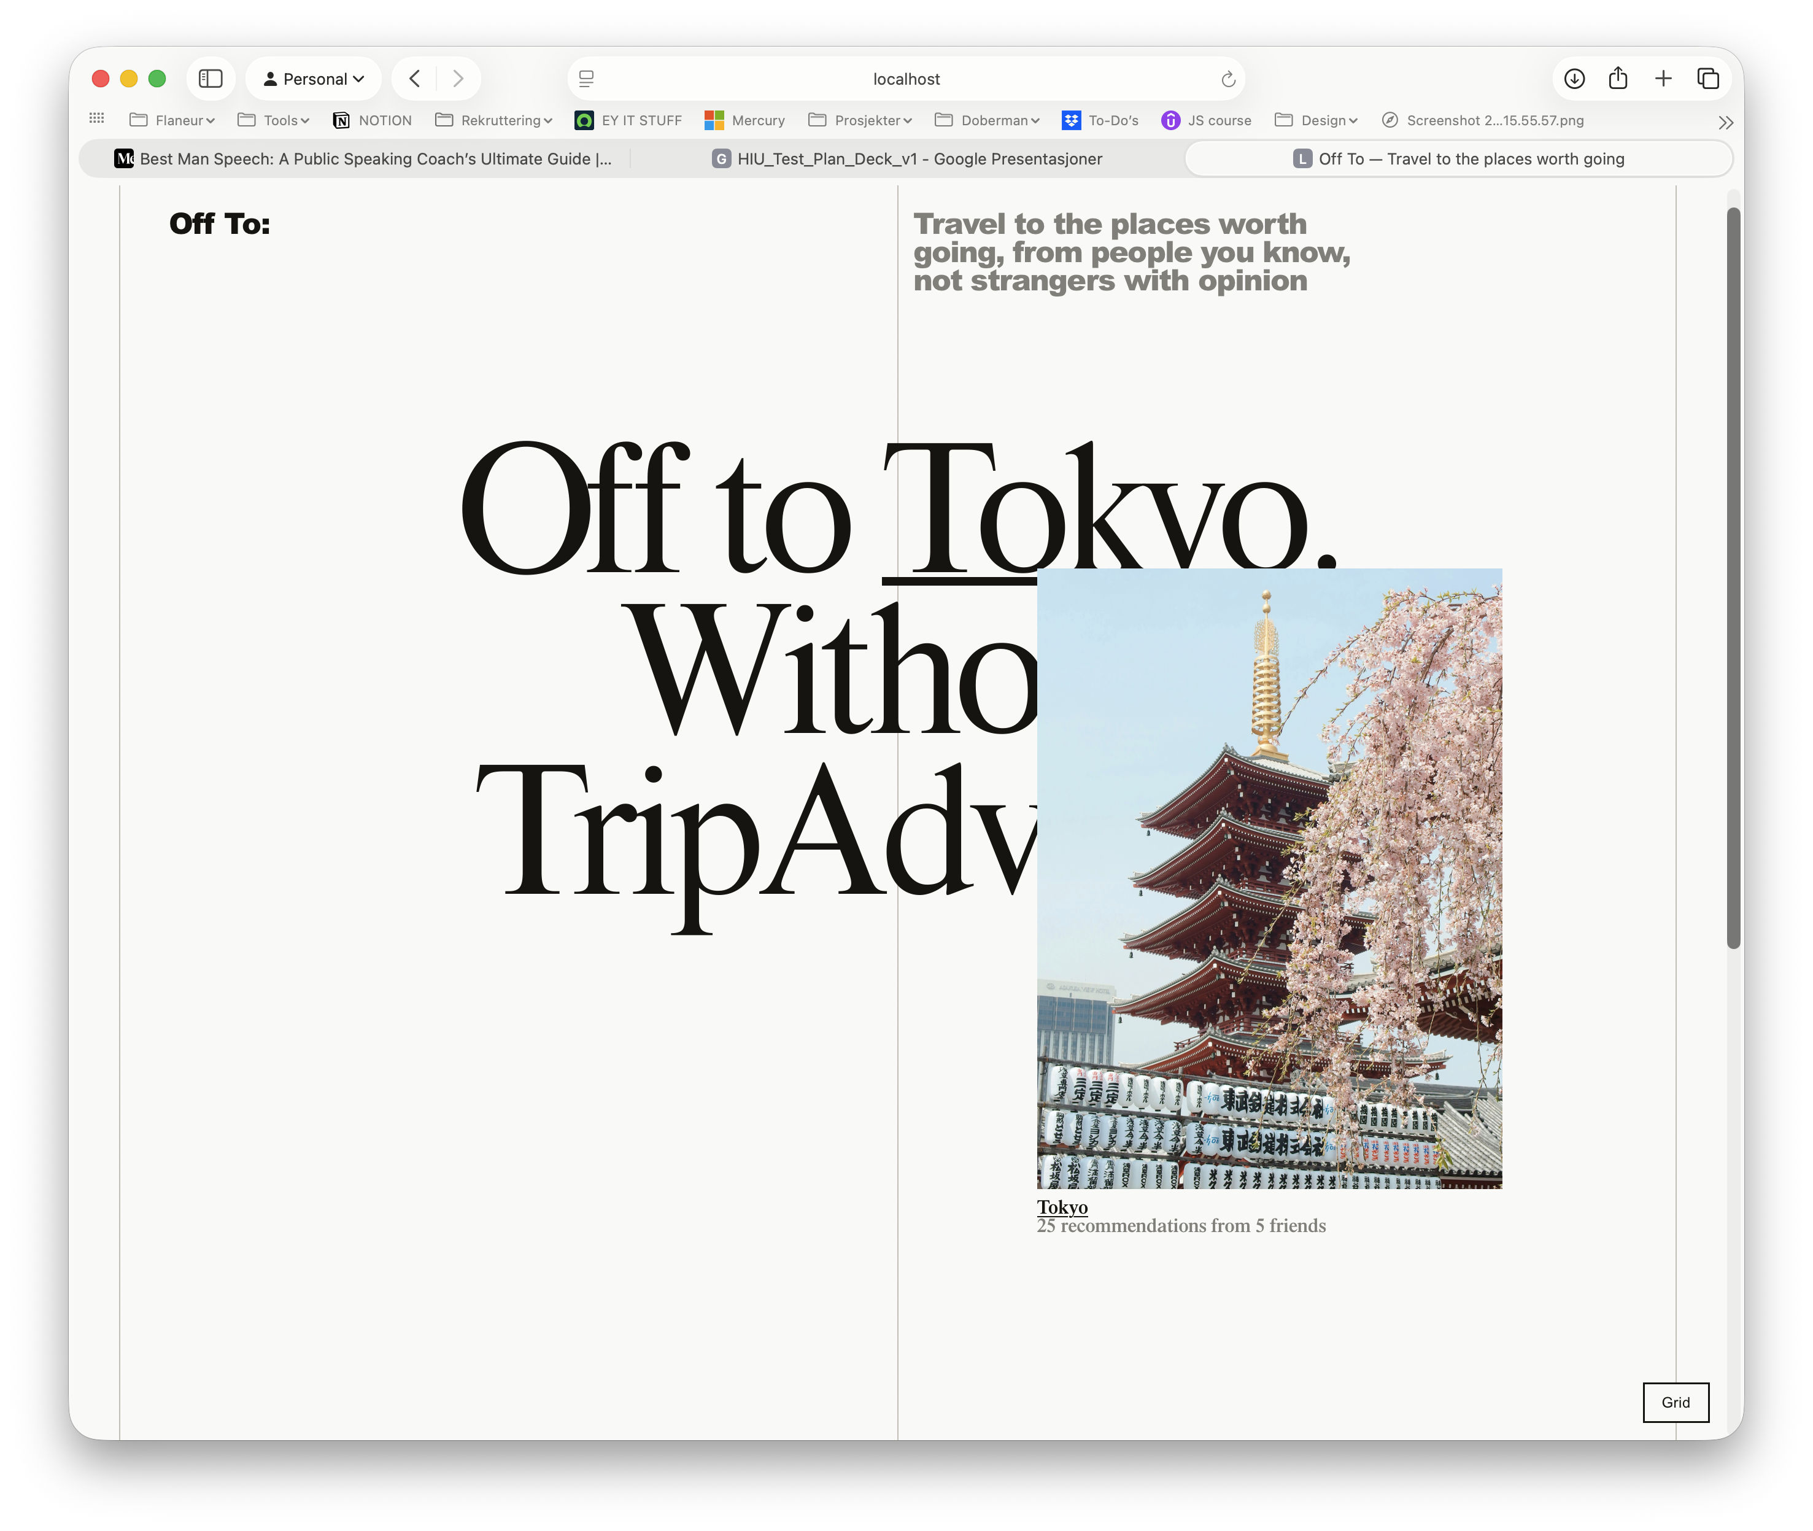Viewport: 1813px width, 1531px height.
Task: Expand the Rekruttering bookmarks folder
Action: coord(494,121)
